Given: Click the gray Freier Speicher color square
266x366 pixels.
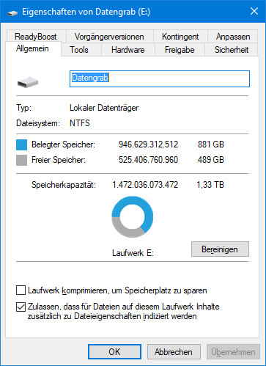Looking at the screenshot, I should [21, 161].
